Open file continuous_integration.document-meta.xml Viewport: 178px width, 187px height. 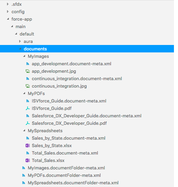point(77,79)
